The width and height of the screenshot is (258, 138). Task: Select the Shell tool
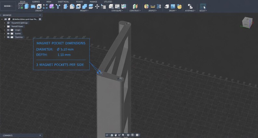[78, 7]
